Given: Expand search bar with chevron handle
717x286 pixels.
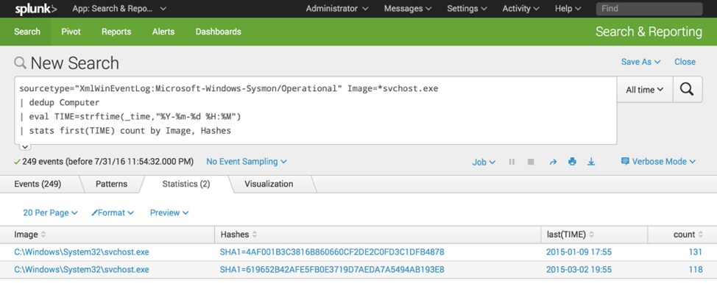Looking at the screenshot, I should 25,146.
